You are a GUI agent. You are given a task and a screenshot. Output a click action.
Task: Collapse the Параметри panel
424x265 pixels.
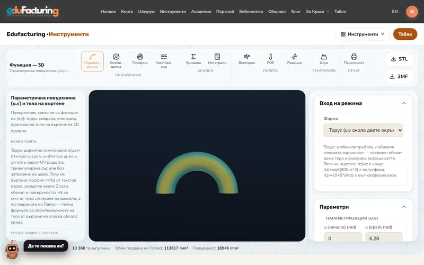tap(404, 207)
